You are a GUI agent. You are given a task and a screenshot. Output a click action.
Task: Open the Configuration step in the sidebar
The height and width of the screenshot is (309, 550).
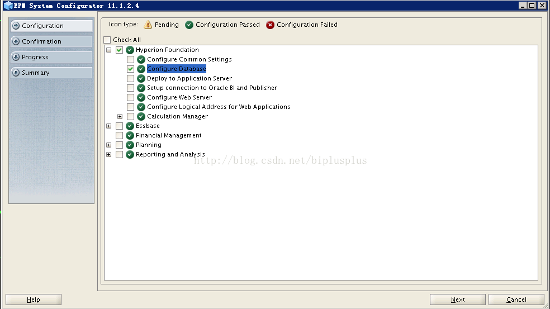(x=51, y=26)
